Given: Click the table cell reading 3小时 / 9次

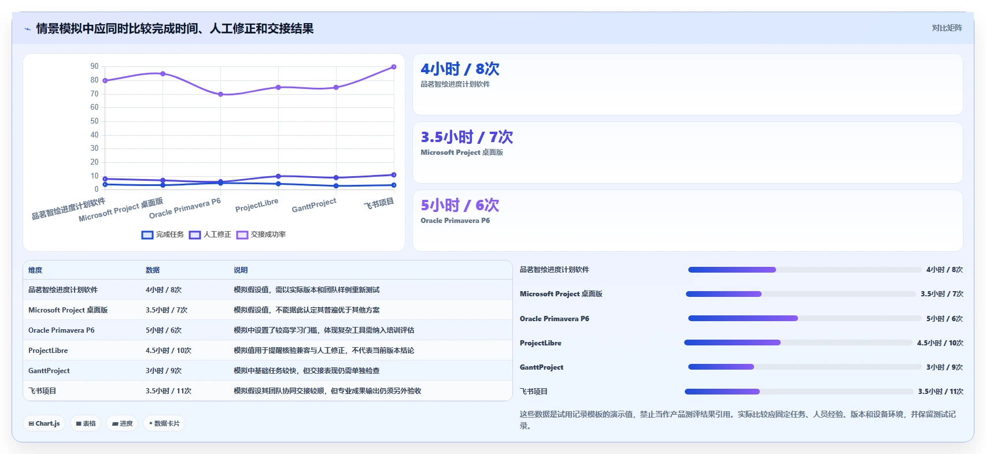Looking at the screenshot, I should point(164,371).
